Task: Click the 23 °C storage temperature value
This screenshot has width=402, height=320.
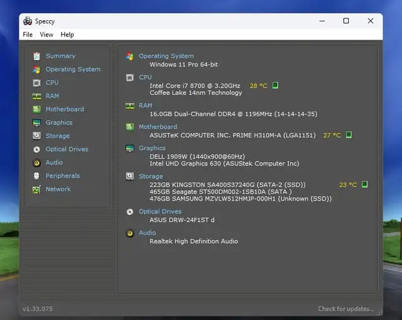Action: (348, 185)
